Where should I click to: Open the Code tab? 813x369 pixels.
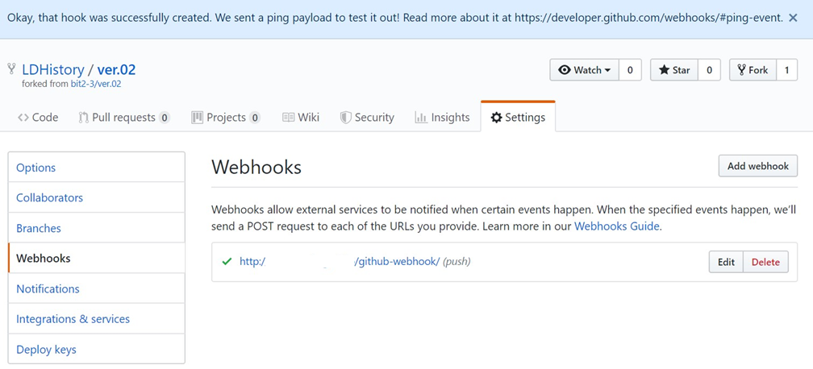click(x=38, y=118)
